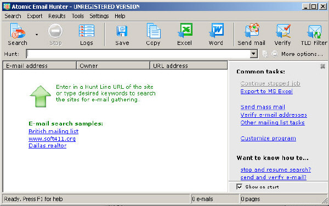Open the Tools menu

(x=78, y=16)
